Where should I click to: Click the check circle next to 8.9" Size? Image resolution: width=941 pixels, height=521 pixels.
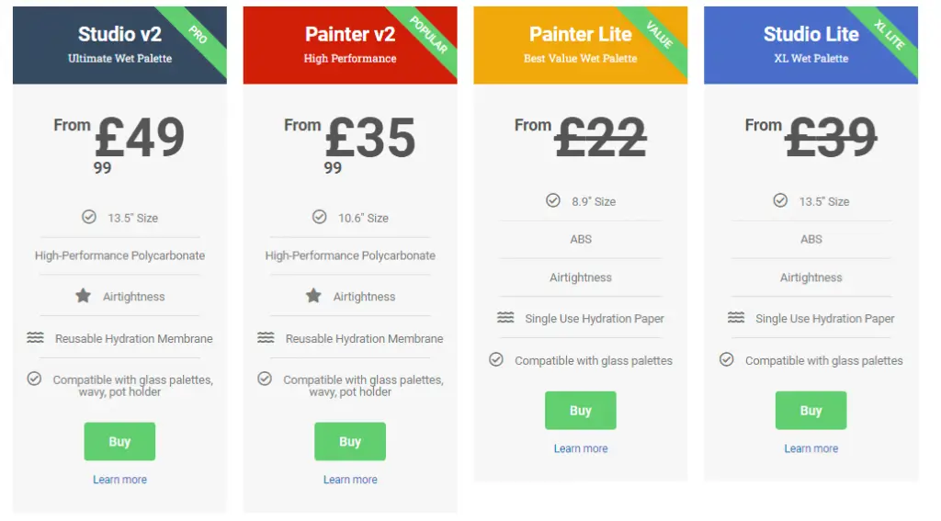(552, 200)
